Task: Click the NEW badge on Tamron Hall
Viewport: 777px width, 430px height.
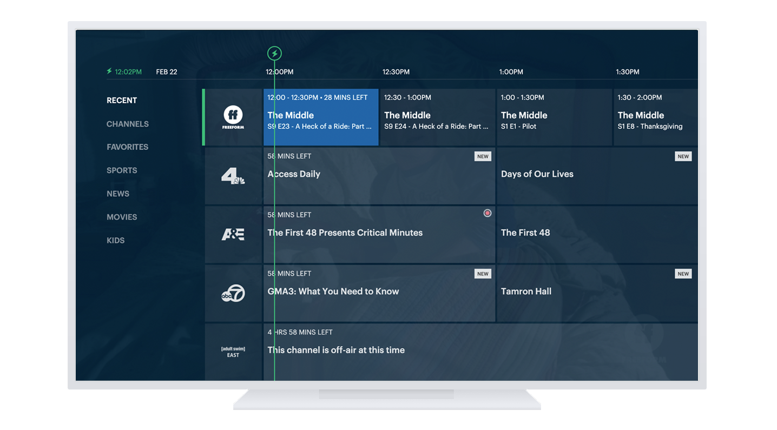Action: [683, 274]
